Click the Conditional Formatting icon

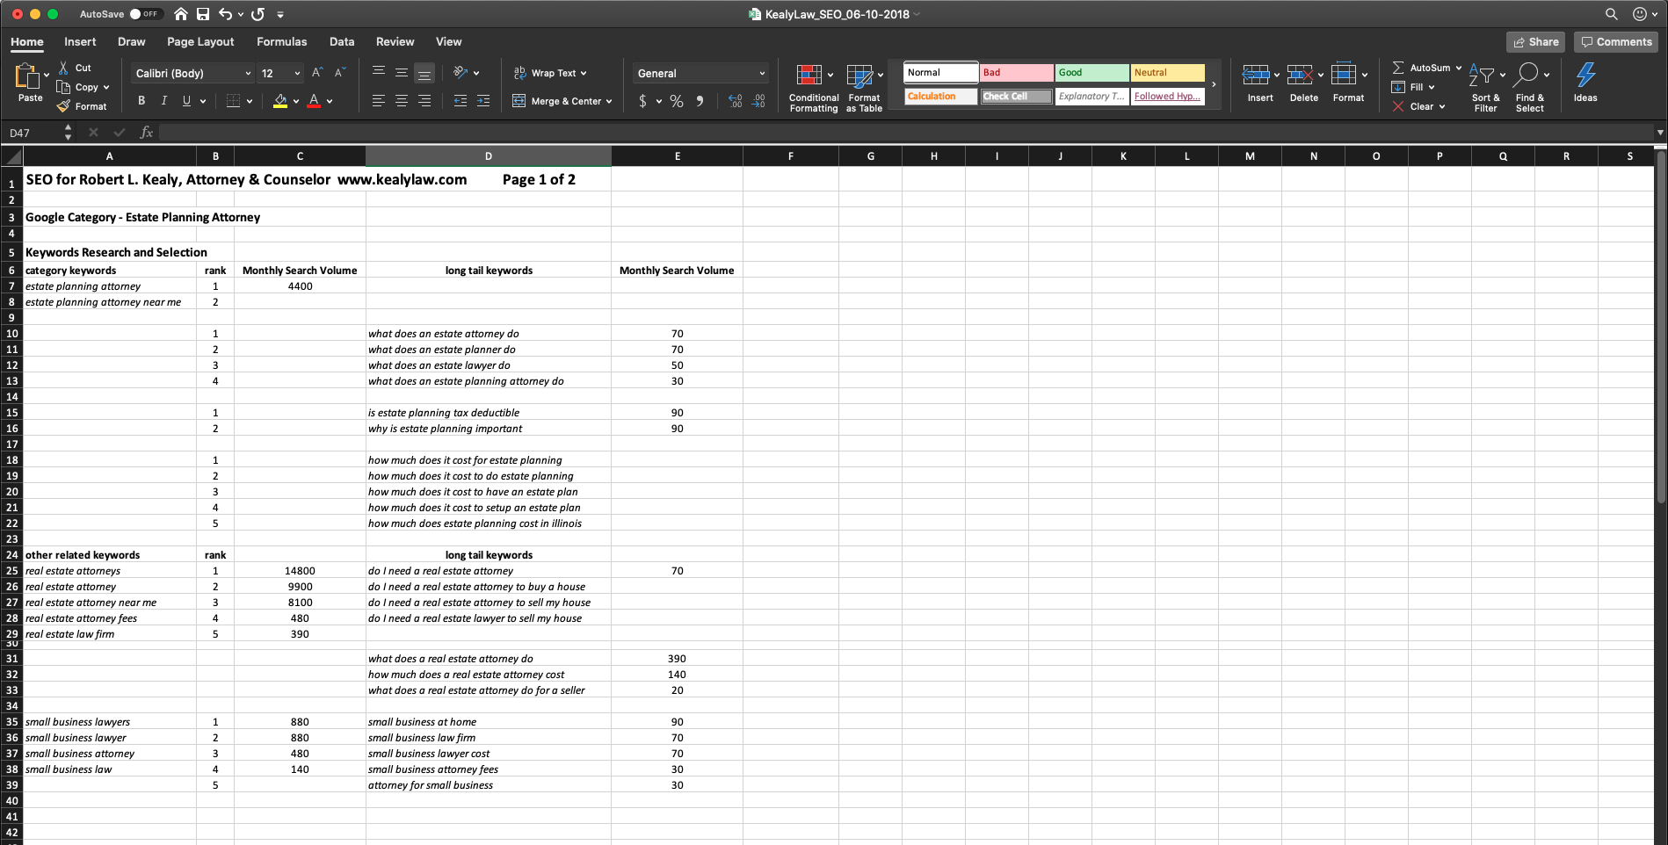[809, 76]
